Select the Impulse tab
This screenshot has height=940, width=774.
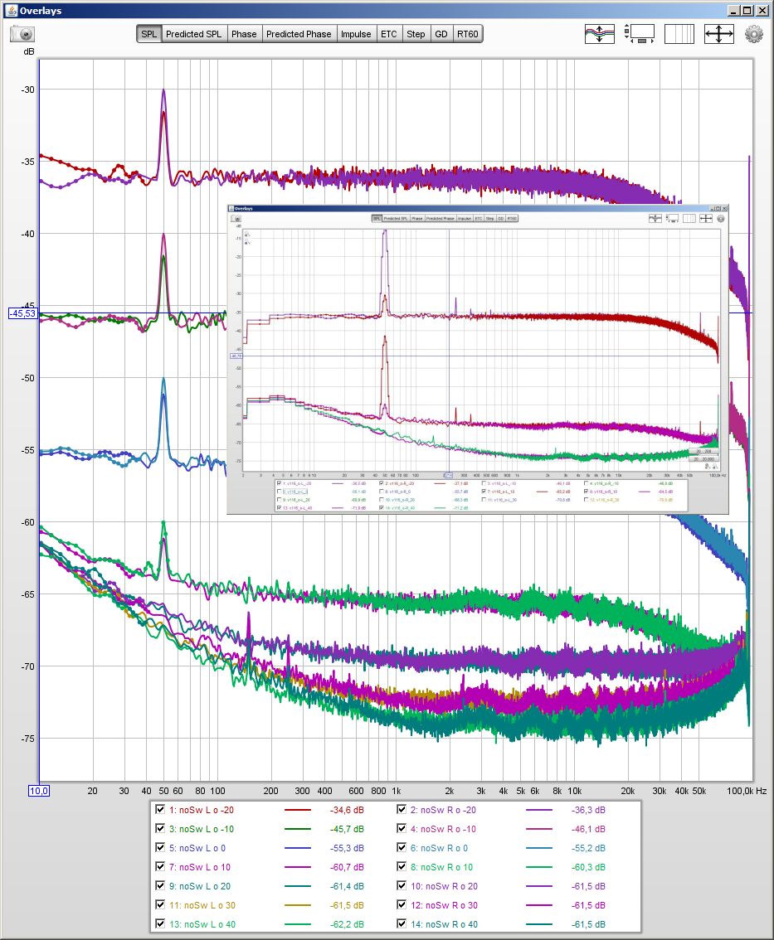[x=356, y=34]
